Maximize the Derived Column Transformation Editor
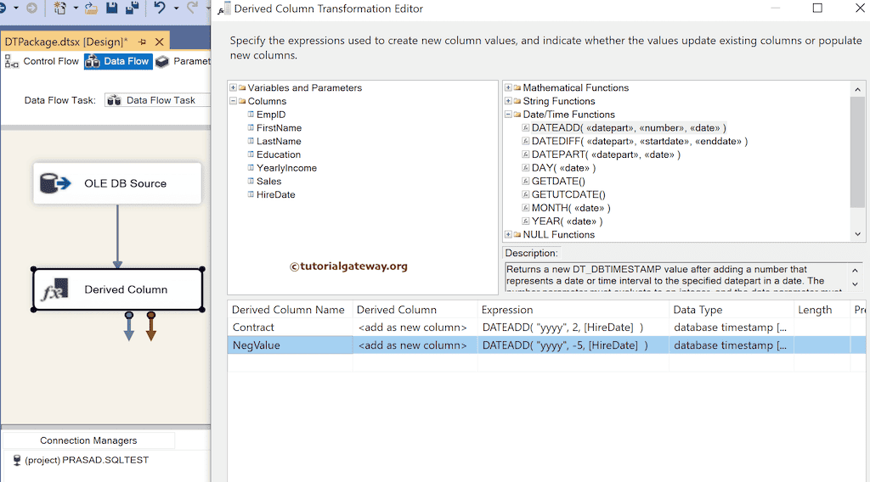Image resolution: width=870 pixels, height=482 pixels. [817, 8]
